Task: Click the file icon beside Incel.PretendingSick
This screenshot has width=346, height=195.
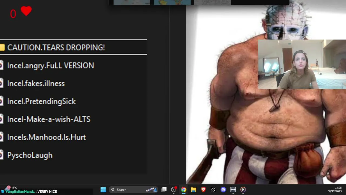Action: point(1,101)
